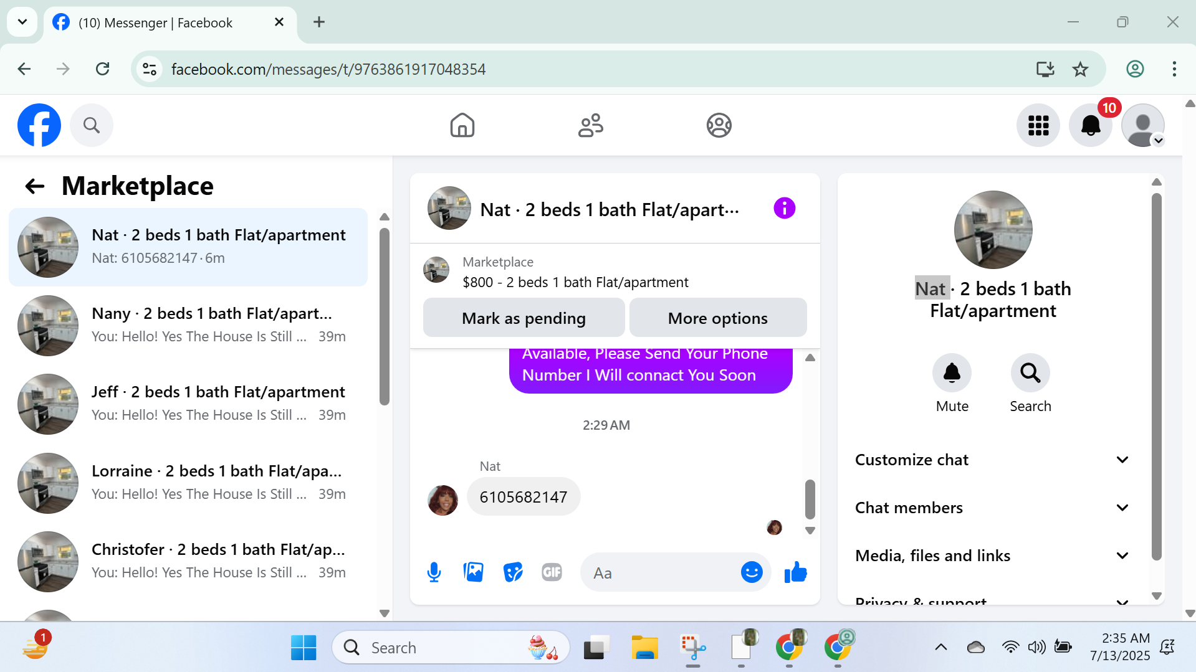Go to the Home feed icon
The image size is (1196, 672).
(x=462, y=125)
